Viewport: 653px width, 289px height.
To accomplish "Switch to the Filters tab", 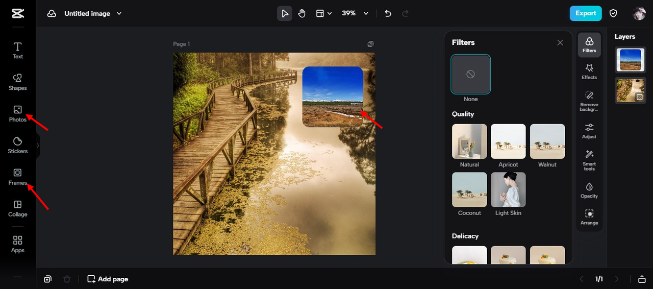I will (x=589, y=45).
